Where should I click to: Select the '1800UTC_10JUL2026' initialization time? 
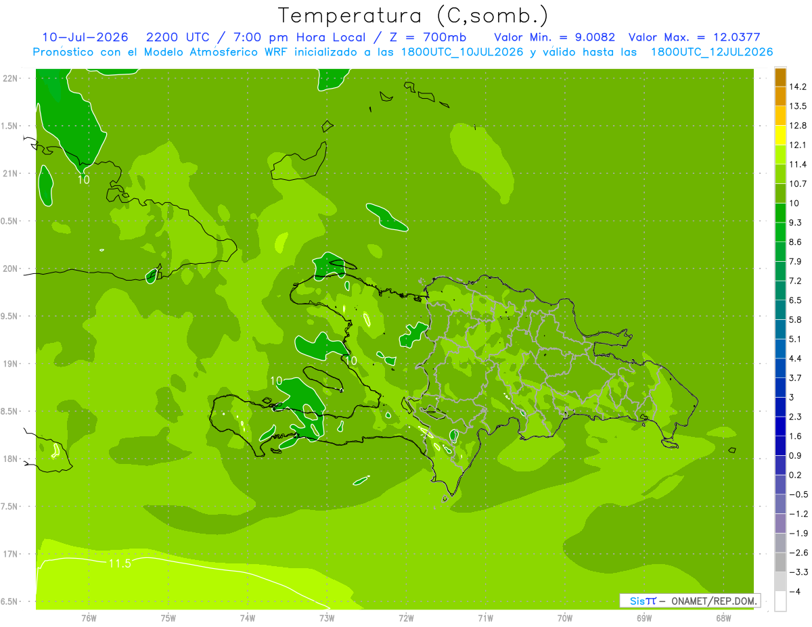coord(461,52)
